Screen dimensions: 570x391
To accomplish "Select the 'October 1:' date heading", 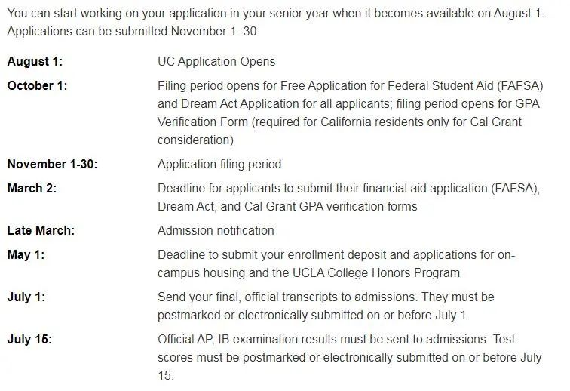I will (37, 86).
